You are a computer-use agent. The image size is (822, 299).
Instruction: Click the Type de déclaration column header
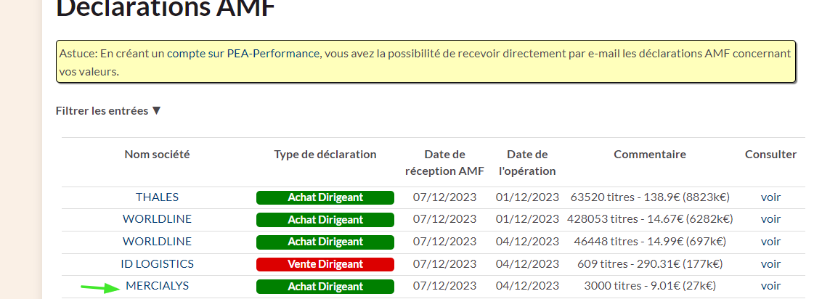point(325,155)
